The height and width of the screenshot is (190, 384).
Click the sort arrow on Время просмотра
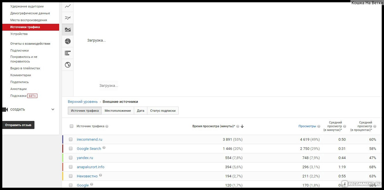tap(242, 126)
